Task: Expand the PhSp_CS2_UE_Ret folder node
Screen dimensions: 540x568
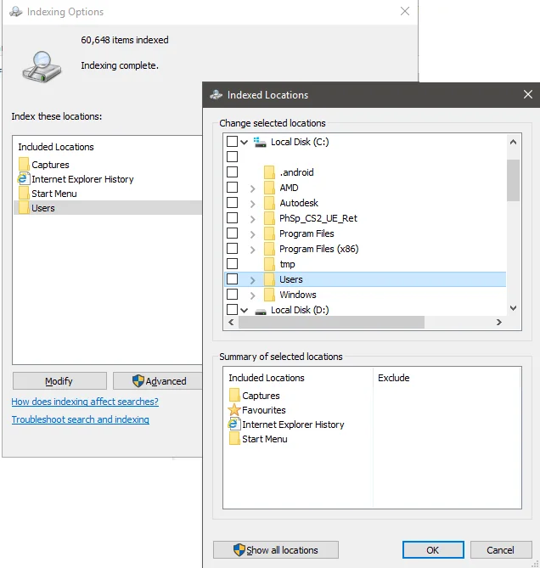Action: [252, 219]
